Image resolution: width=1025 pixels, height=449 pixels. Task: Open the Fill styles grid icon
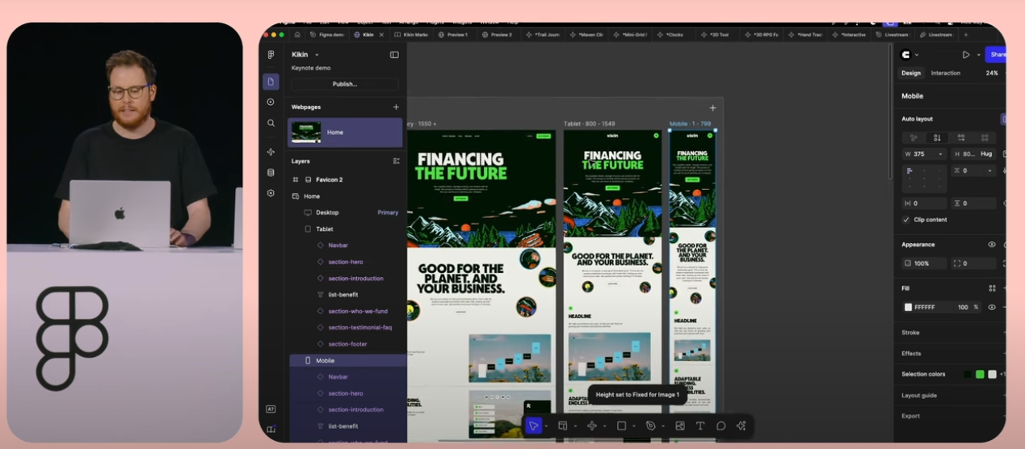(992, 287)
